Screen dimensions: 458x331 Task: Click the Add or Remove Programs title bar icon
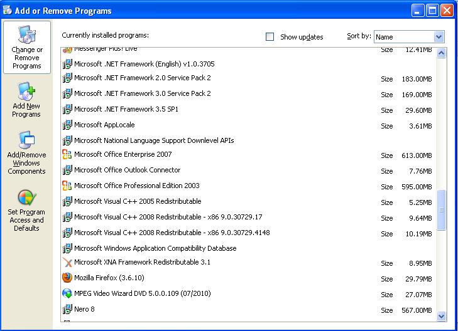[8, 11]
